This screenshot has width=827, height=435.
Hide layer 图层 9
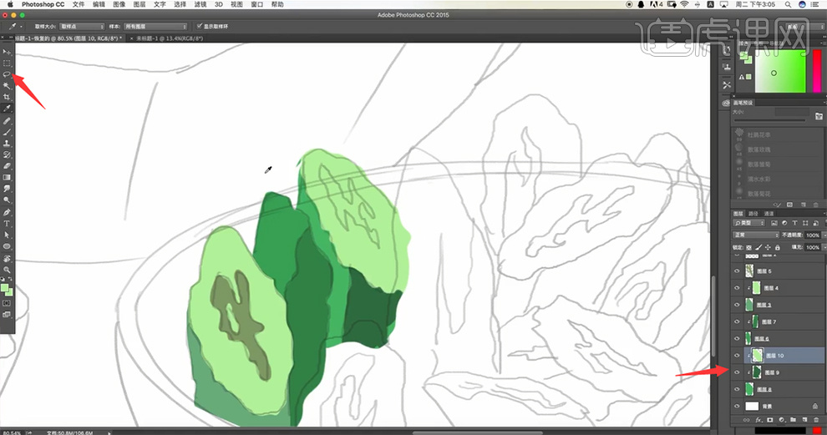point(737,372)
